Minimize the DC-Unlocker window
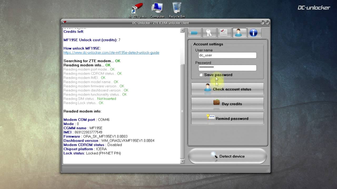Image resolution: width=337 pixels, height=189 pixels. tap(262, 23)
